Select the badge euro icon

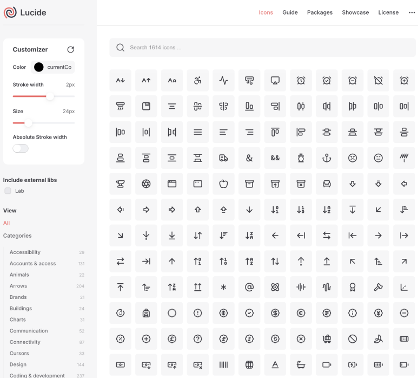[301, 313]
